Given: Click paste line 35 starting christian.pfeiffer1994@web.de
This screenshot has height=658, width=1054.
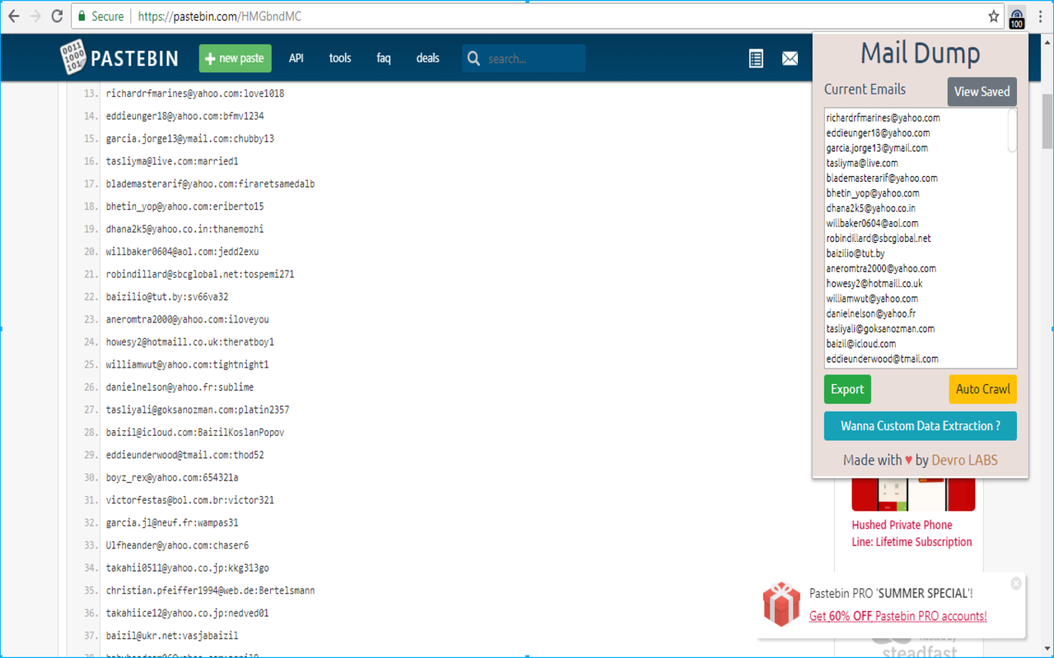Looking at the screenshot, I should coord(211,591).
